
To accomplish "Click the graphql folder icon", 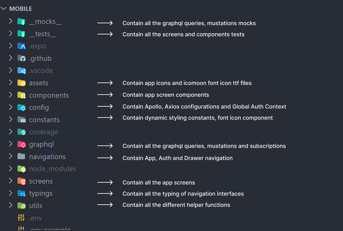I will point(21,144).
